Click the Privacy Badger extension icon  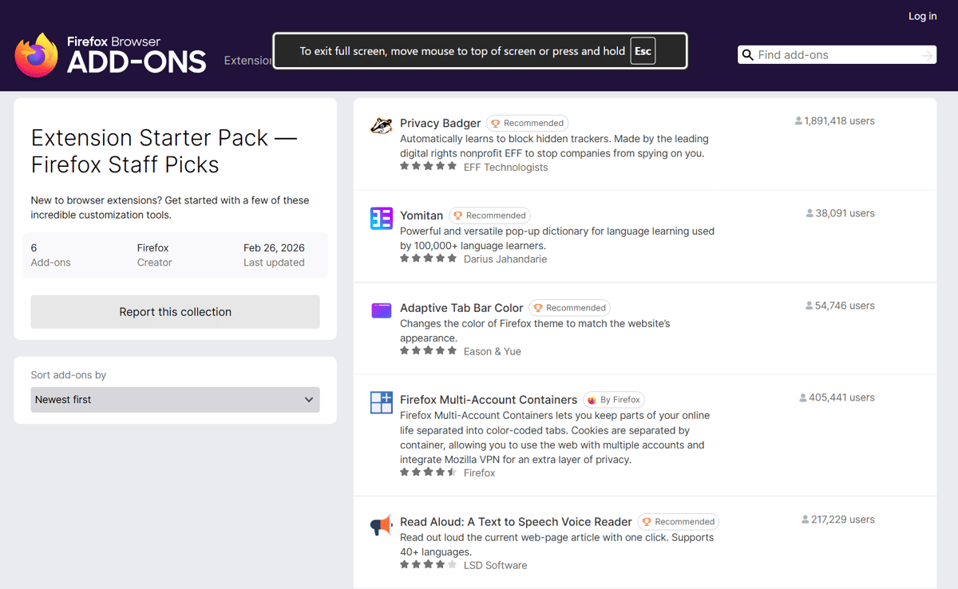(381, 126)
